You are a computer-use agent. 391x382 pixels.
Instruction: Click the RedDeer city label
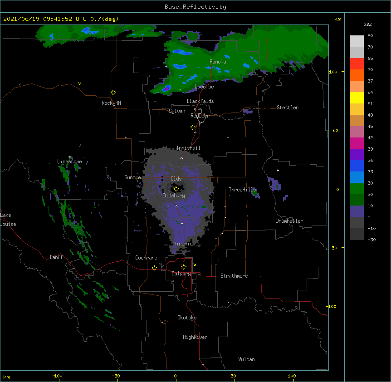pos(200,116)
